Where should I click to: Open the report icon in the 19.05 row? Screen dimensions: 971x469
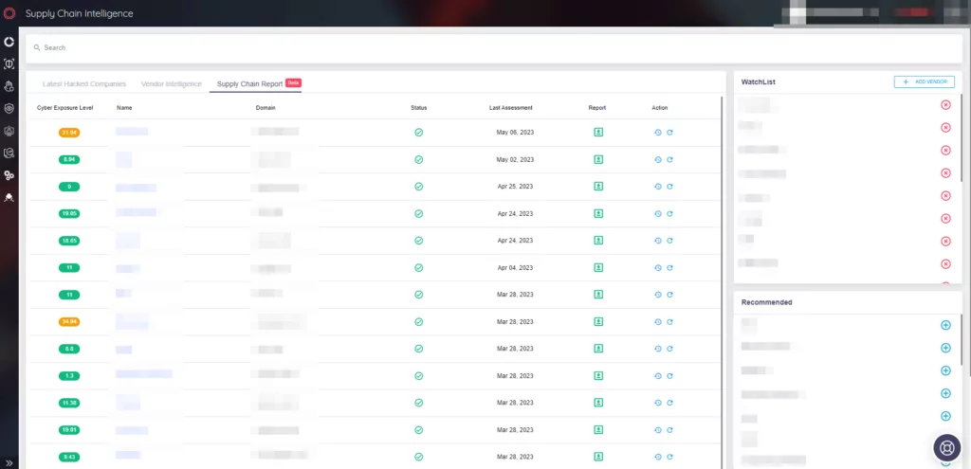click(x=598, y=213)
